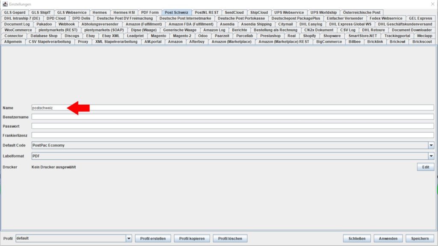438x246 pixels.
Task: Open the plentymarkets (REST) tab
Action: 58,30
